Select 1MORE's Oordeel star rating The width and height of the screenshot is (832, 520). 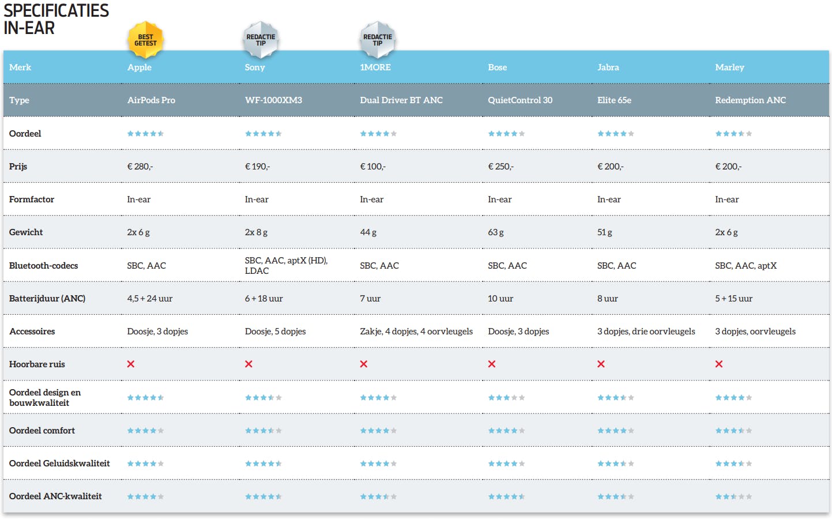click(x=378, y=134)
